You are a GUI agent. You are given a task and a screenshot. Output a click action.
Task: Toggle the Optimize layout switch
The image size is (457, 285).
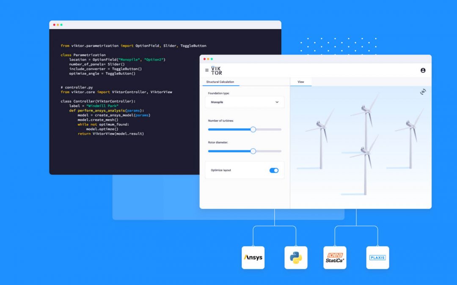tap(274, 171)
